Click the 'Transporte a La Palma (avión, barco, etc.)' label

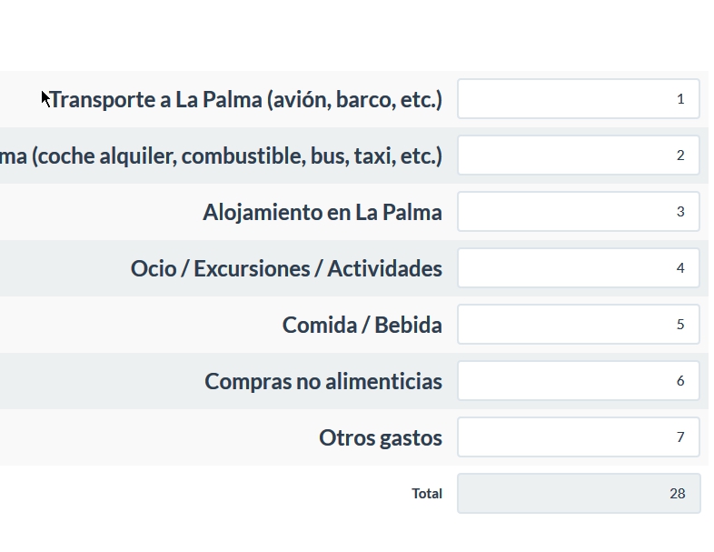pyautogui.click(x=245, y=99)
